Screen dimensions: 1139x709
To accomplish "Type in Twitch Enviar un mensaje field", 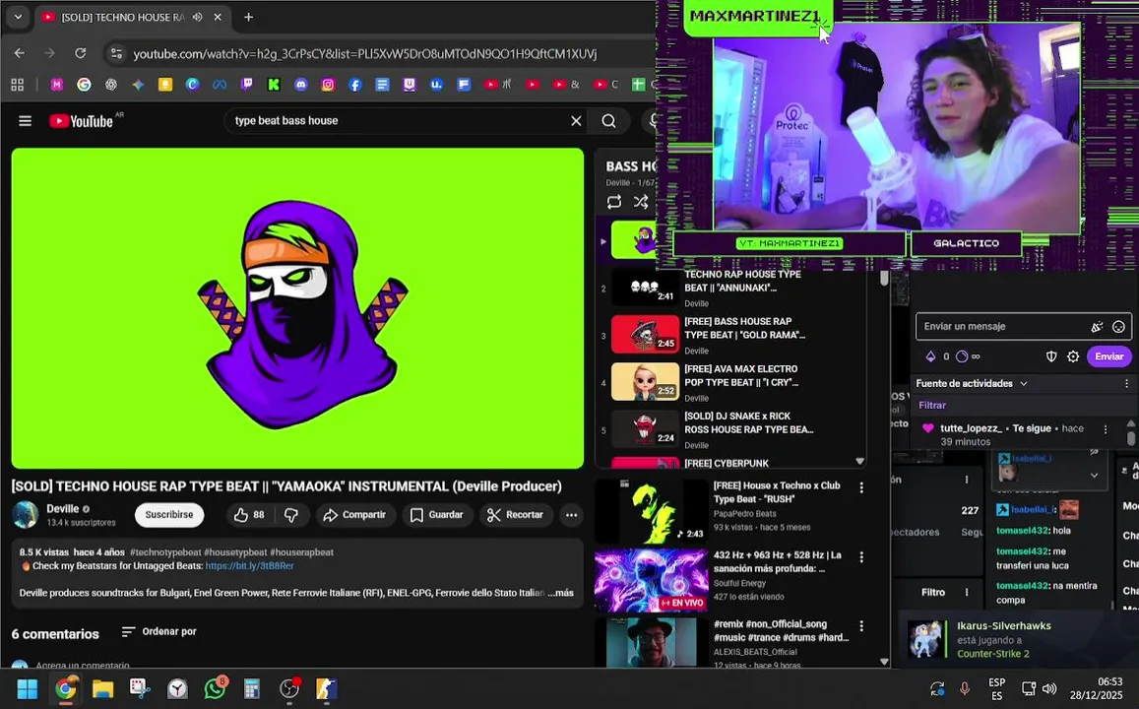I will coord(1002,326).
